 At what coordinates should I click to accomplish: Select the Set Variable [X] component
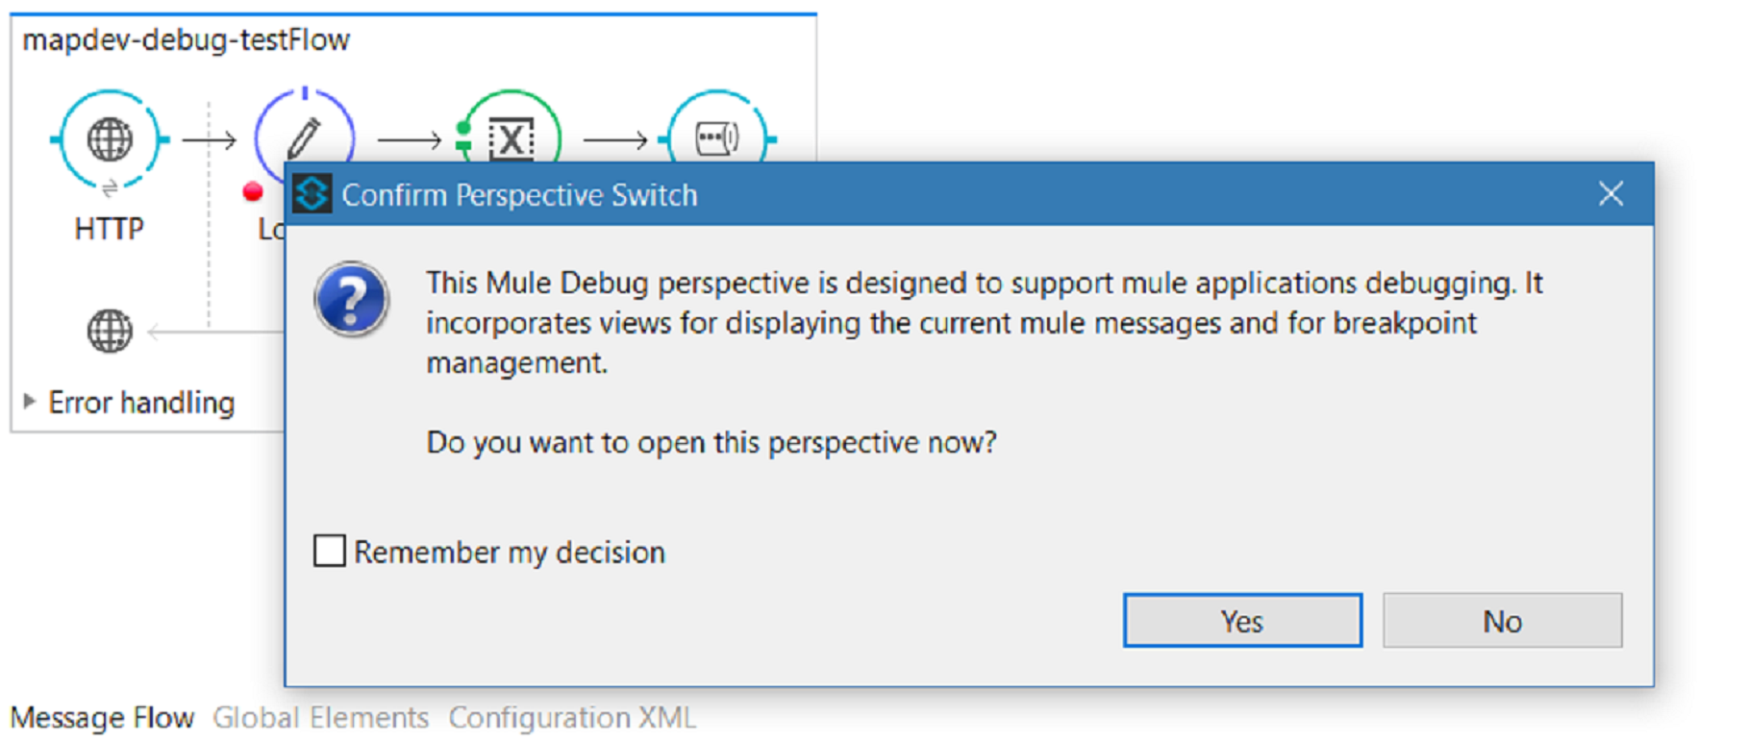[511, 137]
